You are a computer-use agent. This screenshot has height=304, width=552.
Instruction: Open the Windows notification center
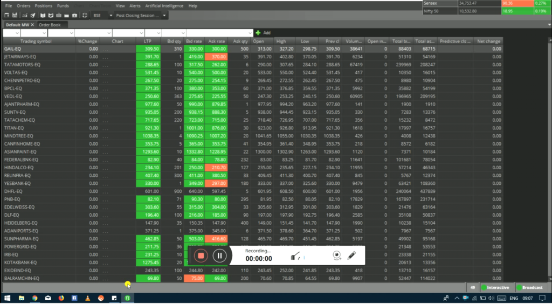[x=542, y=299]
